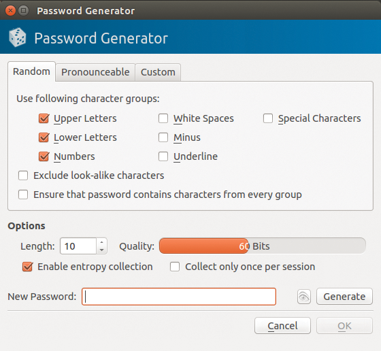Toggle password visibility eye icon
This screenshot has height=351, width=381.
(303, 297)
